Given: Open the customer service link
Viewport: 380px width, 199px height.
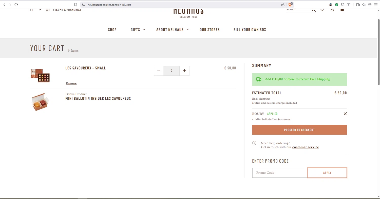Looking at the screenshot, I should [x=306, y=147].
